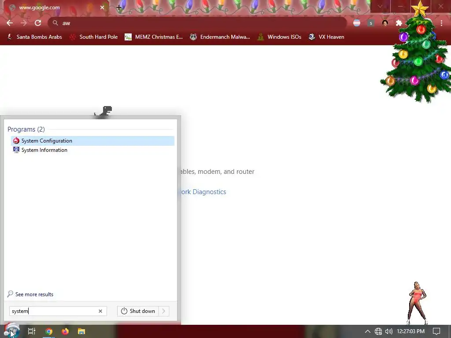Open Chrome from the taskbar
The image size is (451, 338).
[x=49, y=331]
